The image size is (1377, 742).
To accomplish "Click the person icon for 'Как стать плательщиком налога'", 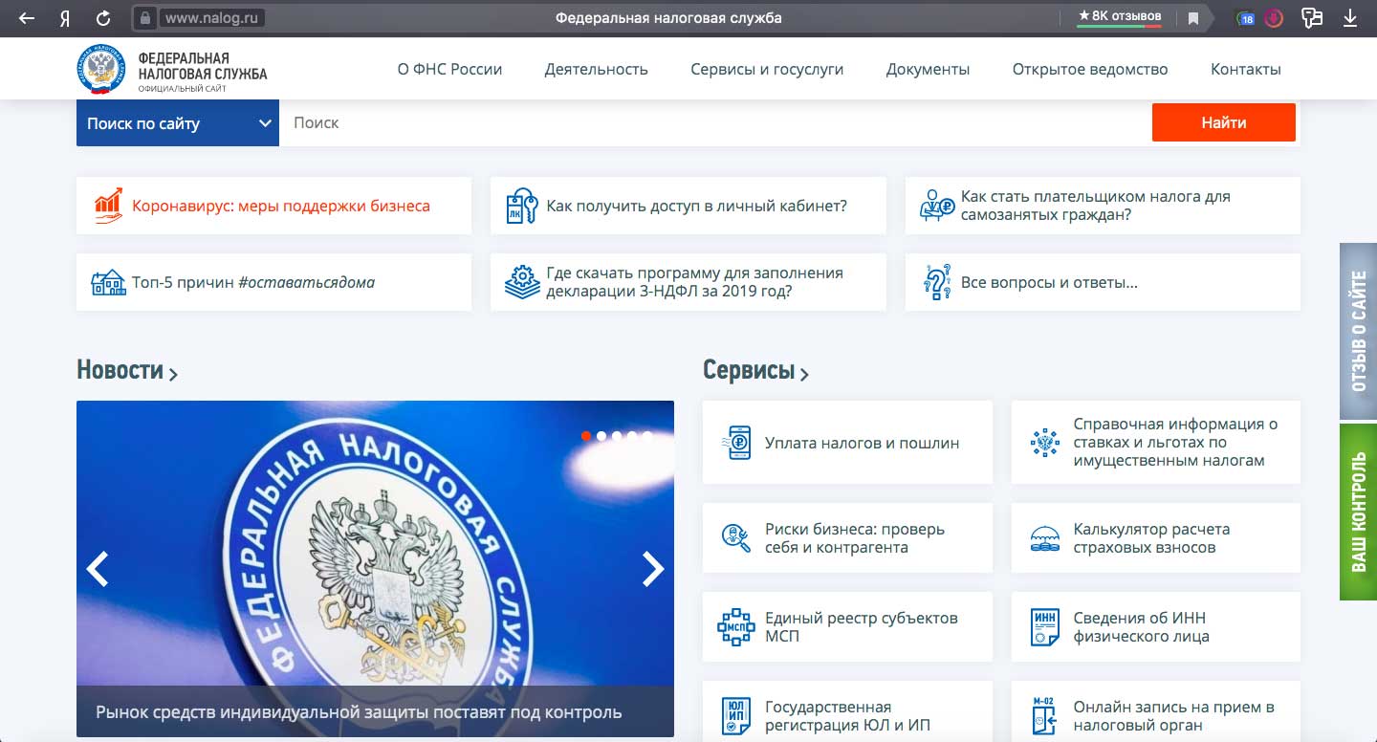I will pos(936,206).
